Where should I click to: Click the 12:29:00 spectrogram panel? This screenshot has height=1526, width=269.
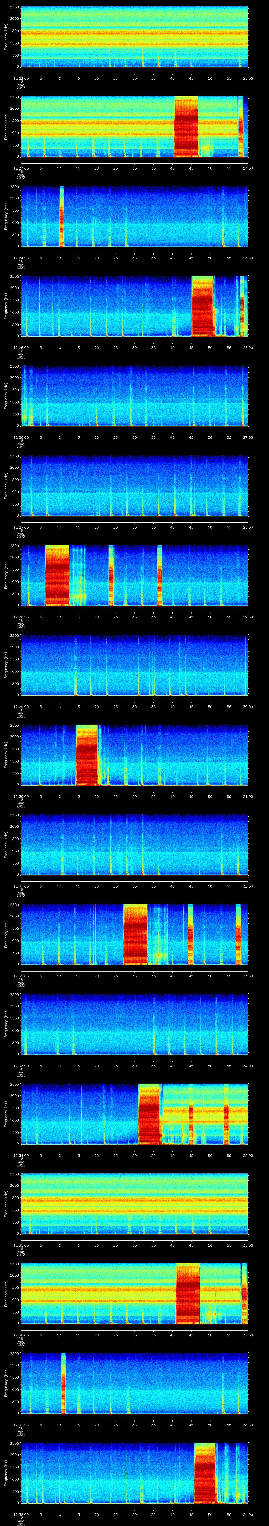point(134,665)
